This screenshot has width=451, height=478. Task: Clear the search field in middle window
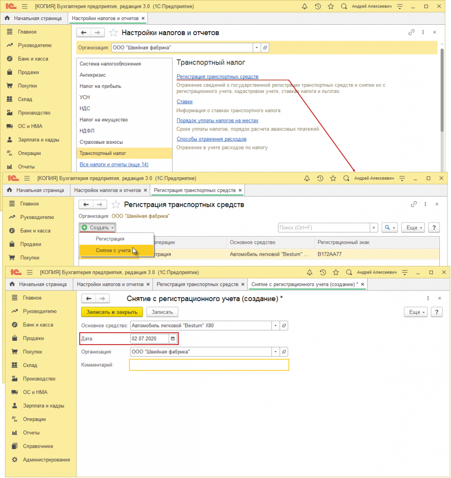point(374,228)
